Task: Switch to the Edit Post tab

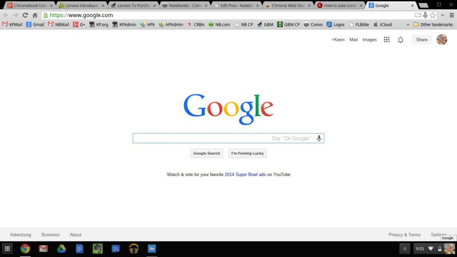Action: [236, 5]
